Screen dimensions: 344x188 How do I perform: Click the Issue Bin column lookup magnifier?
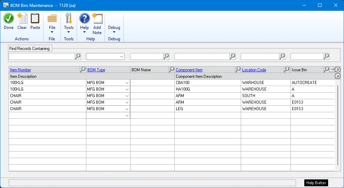tap(326, 70)
